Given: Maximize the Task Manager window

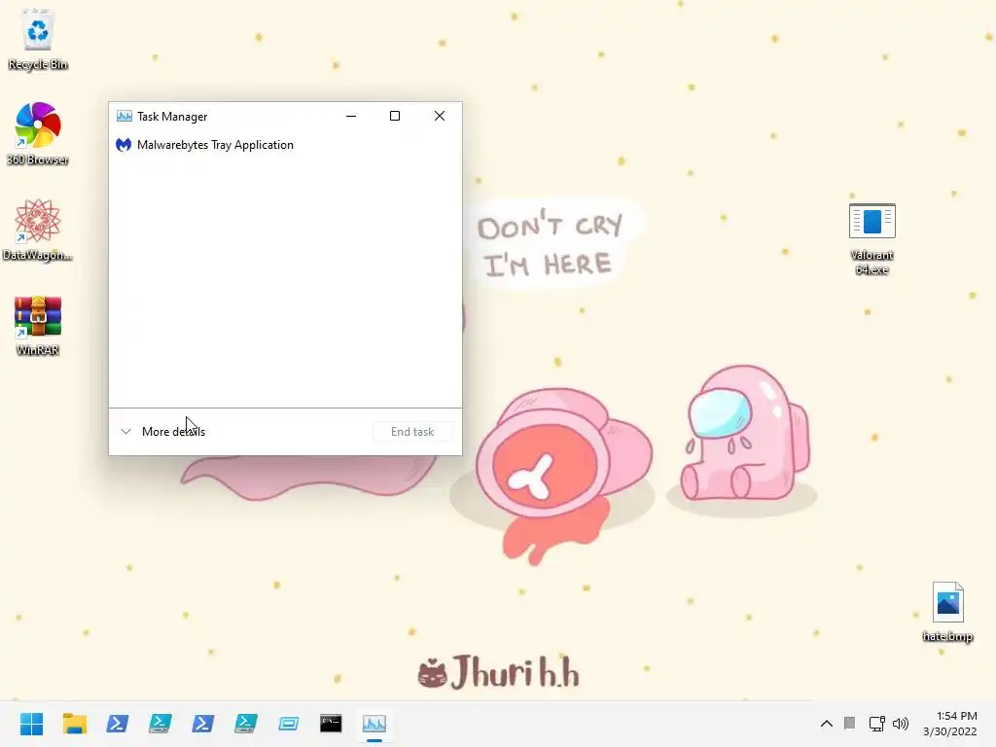Looking at the screenshot, I should [395, 116].
